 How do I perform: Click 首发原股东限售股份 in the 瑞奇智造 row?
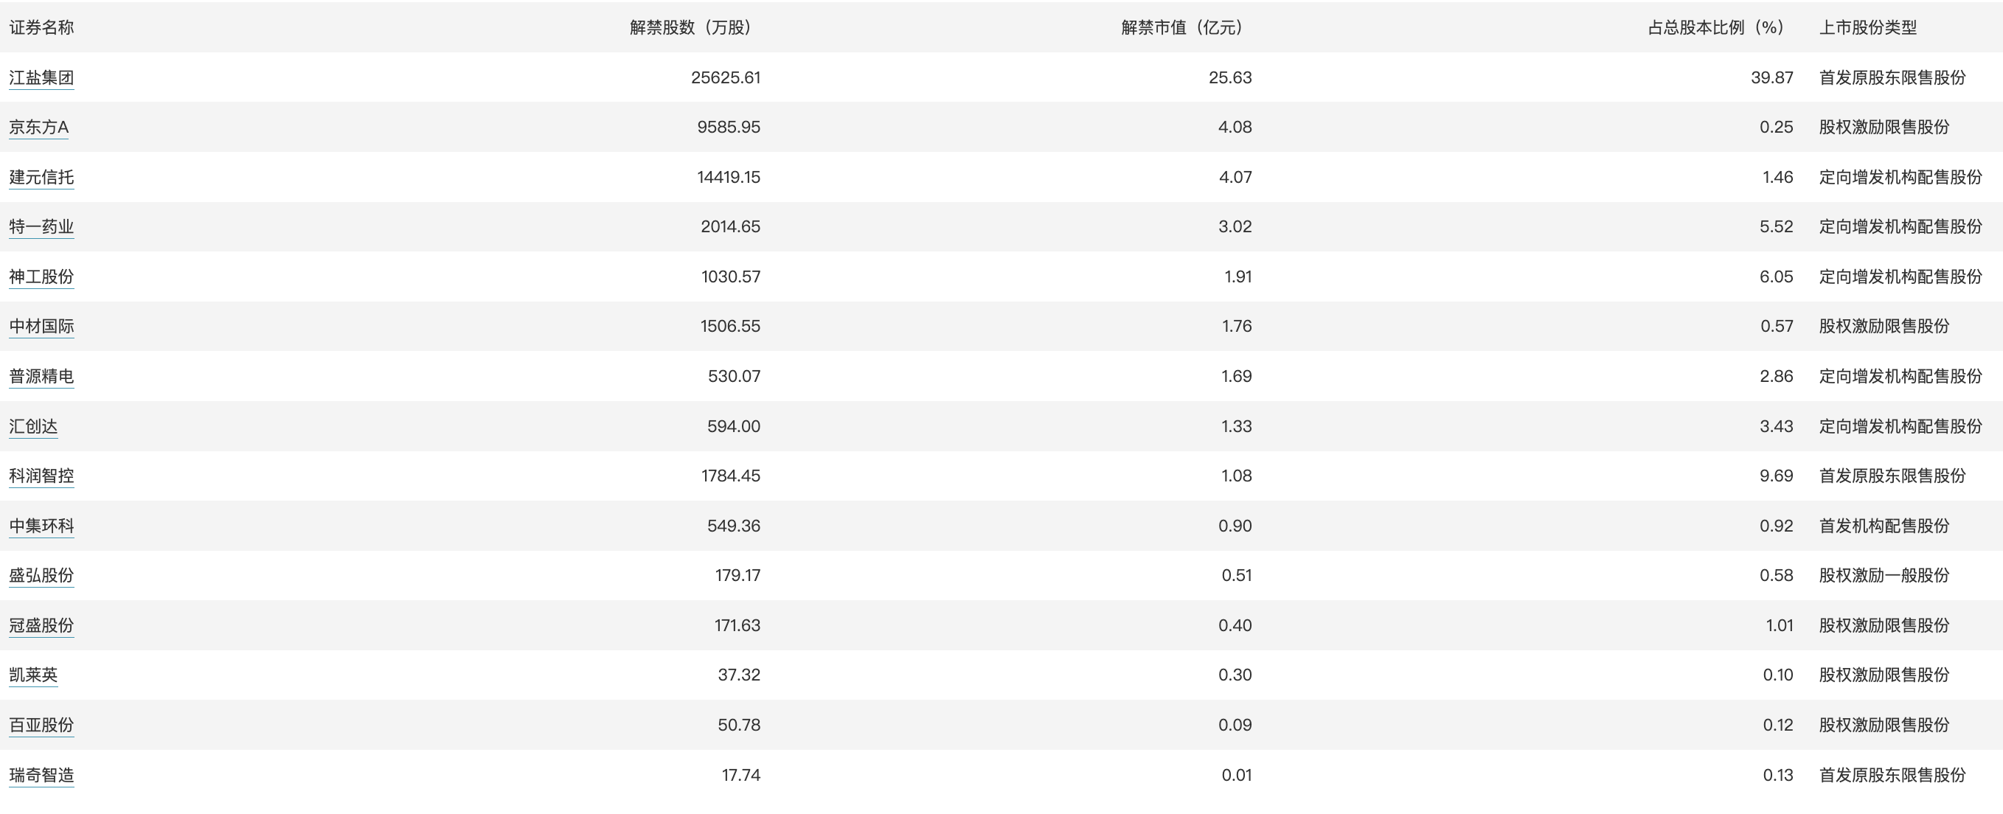pos(1892,775)
